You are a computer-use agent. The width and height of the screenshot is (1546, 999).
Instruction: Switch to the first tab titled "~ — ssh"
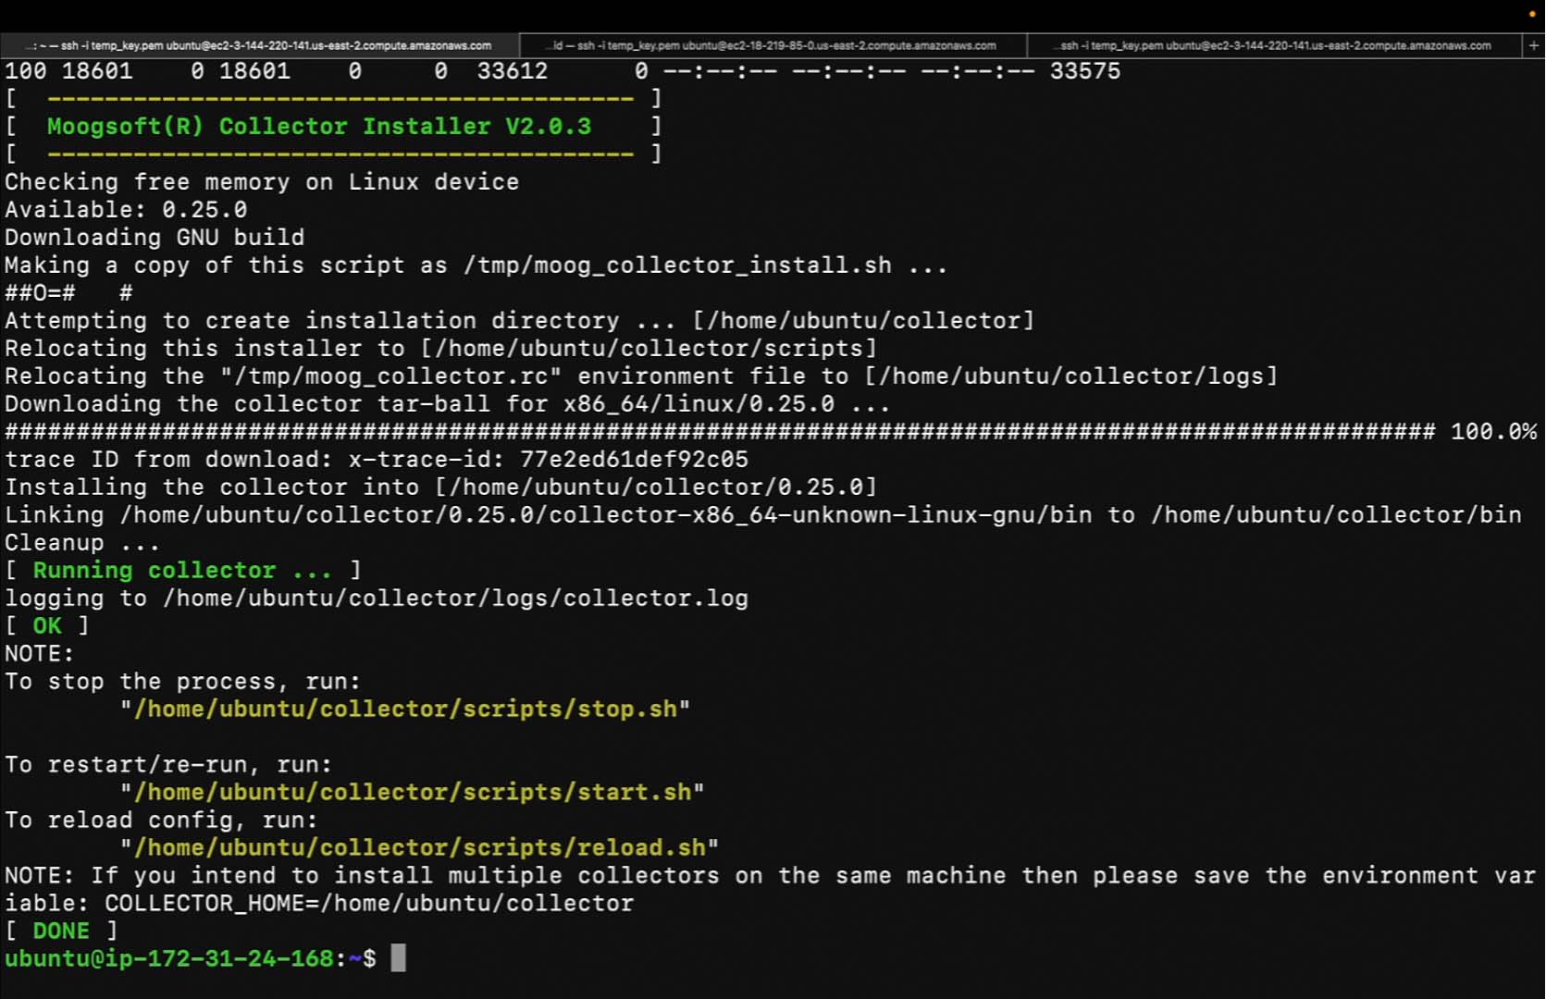pyautogui.click(x=260, y=45)
